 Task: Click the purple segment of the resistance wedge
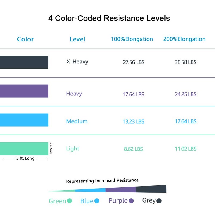pyautogui.click(x=121, y=190)
